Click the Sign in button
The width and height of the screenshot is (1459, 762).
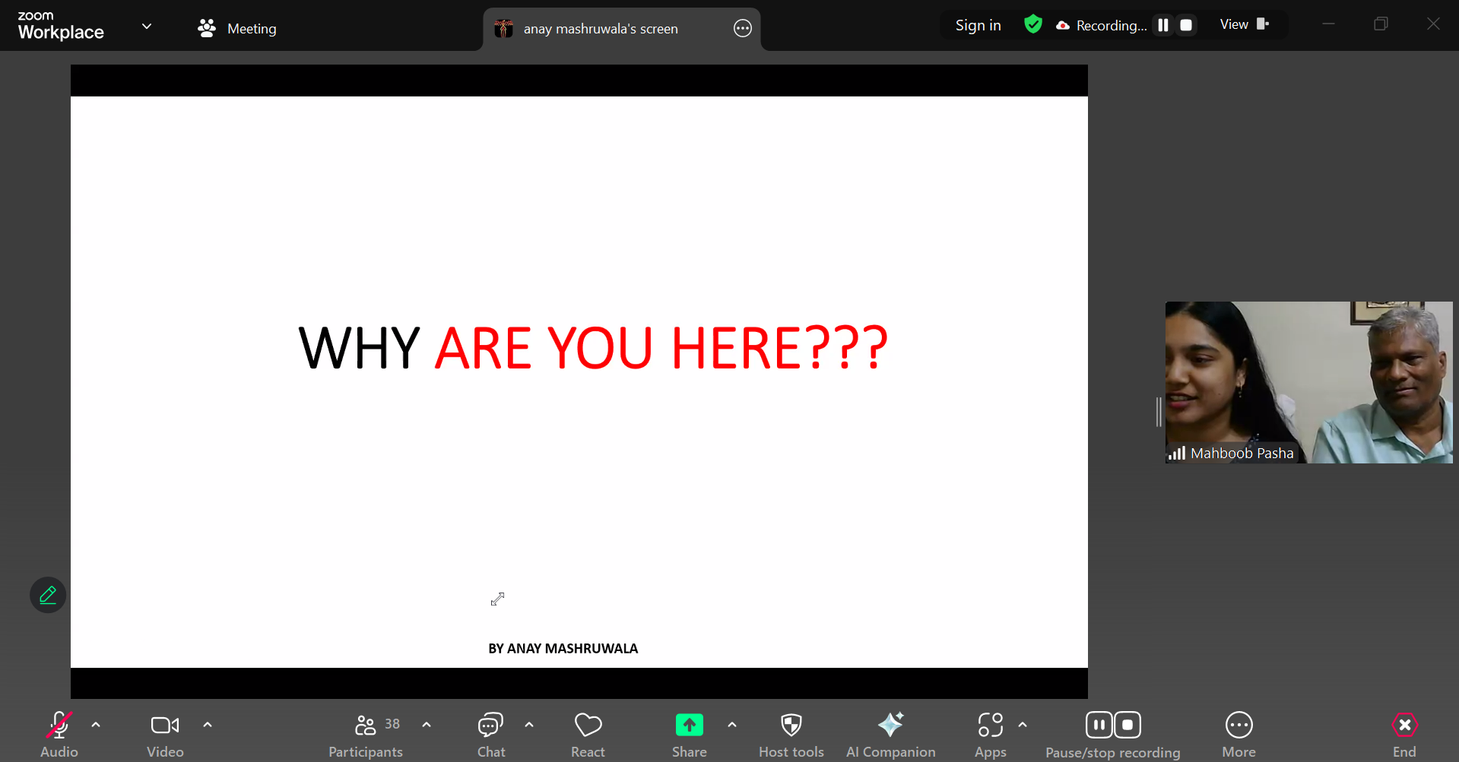click(978, 25)
